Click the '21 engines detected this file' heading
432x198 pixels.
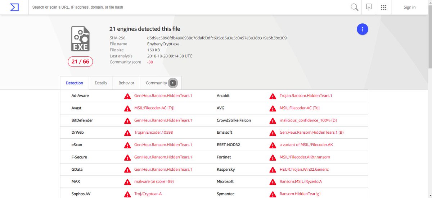pos(145,29)
